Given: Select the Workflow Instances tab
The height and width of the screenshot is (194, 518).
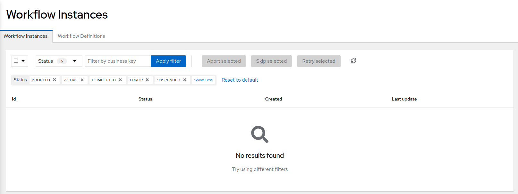Looking at the screenshot, I should point(26,36).
